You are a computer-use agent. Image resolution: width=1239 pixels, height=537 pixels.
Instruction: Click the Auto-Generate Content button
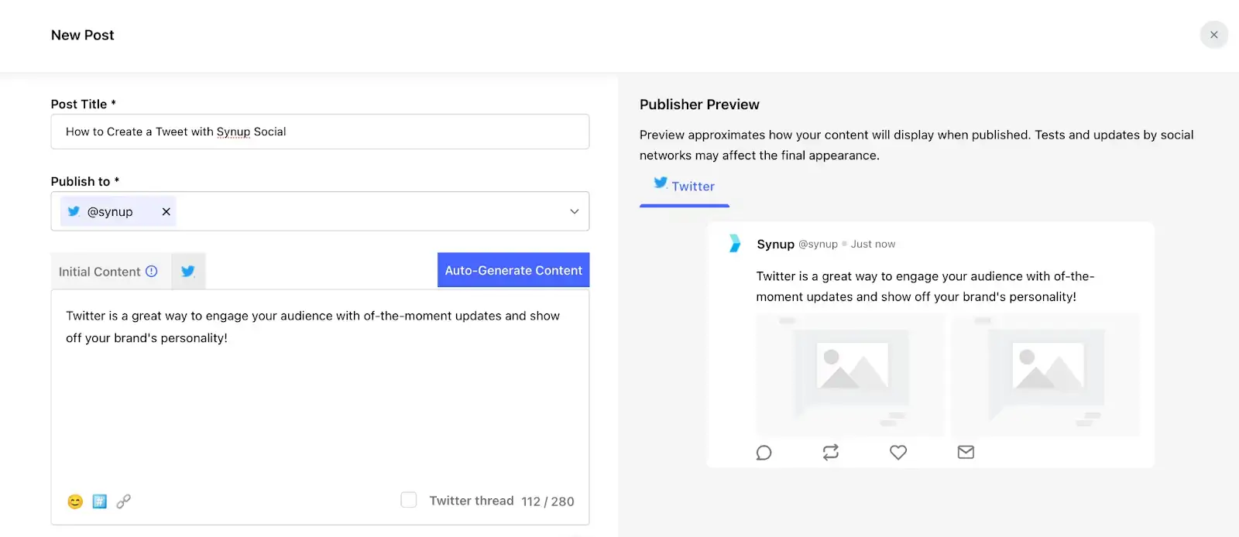pos(513,270)
